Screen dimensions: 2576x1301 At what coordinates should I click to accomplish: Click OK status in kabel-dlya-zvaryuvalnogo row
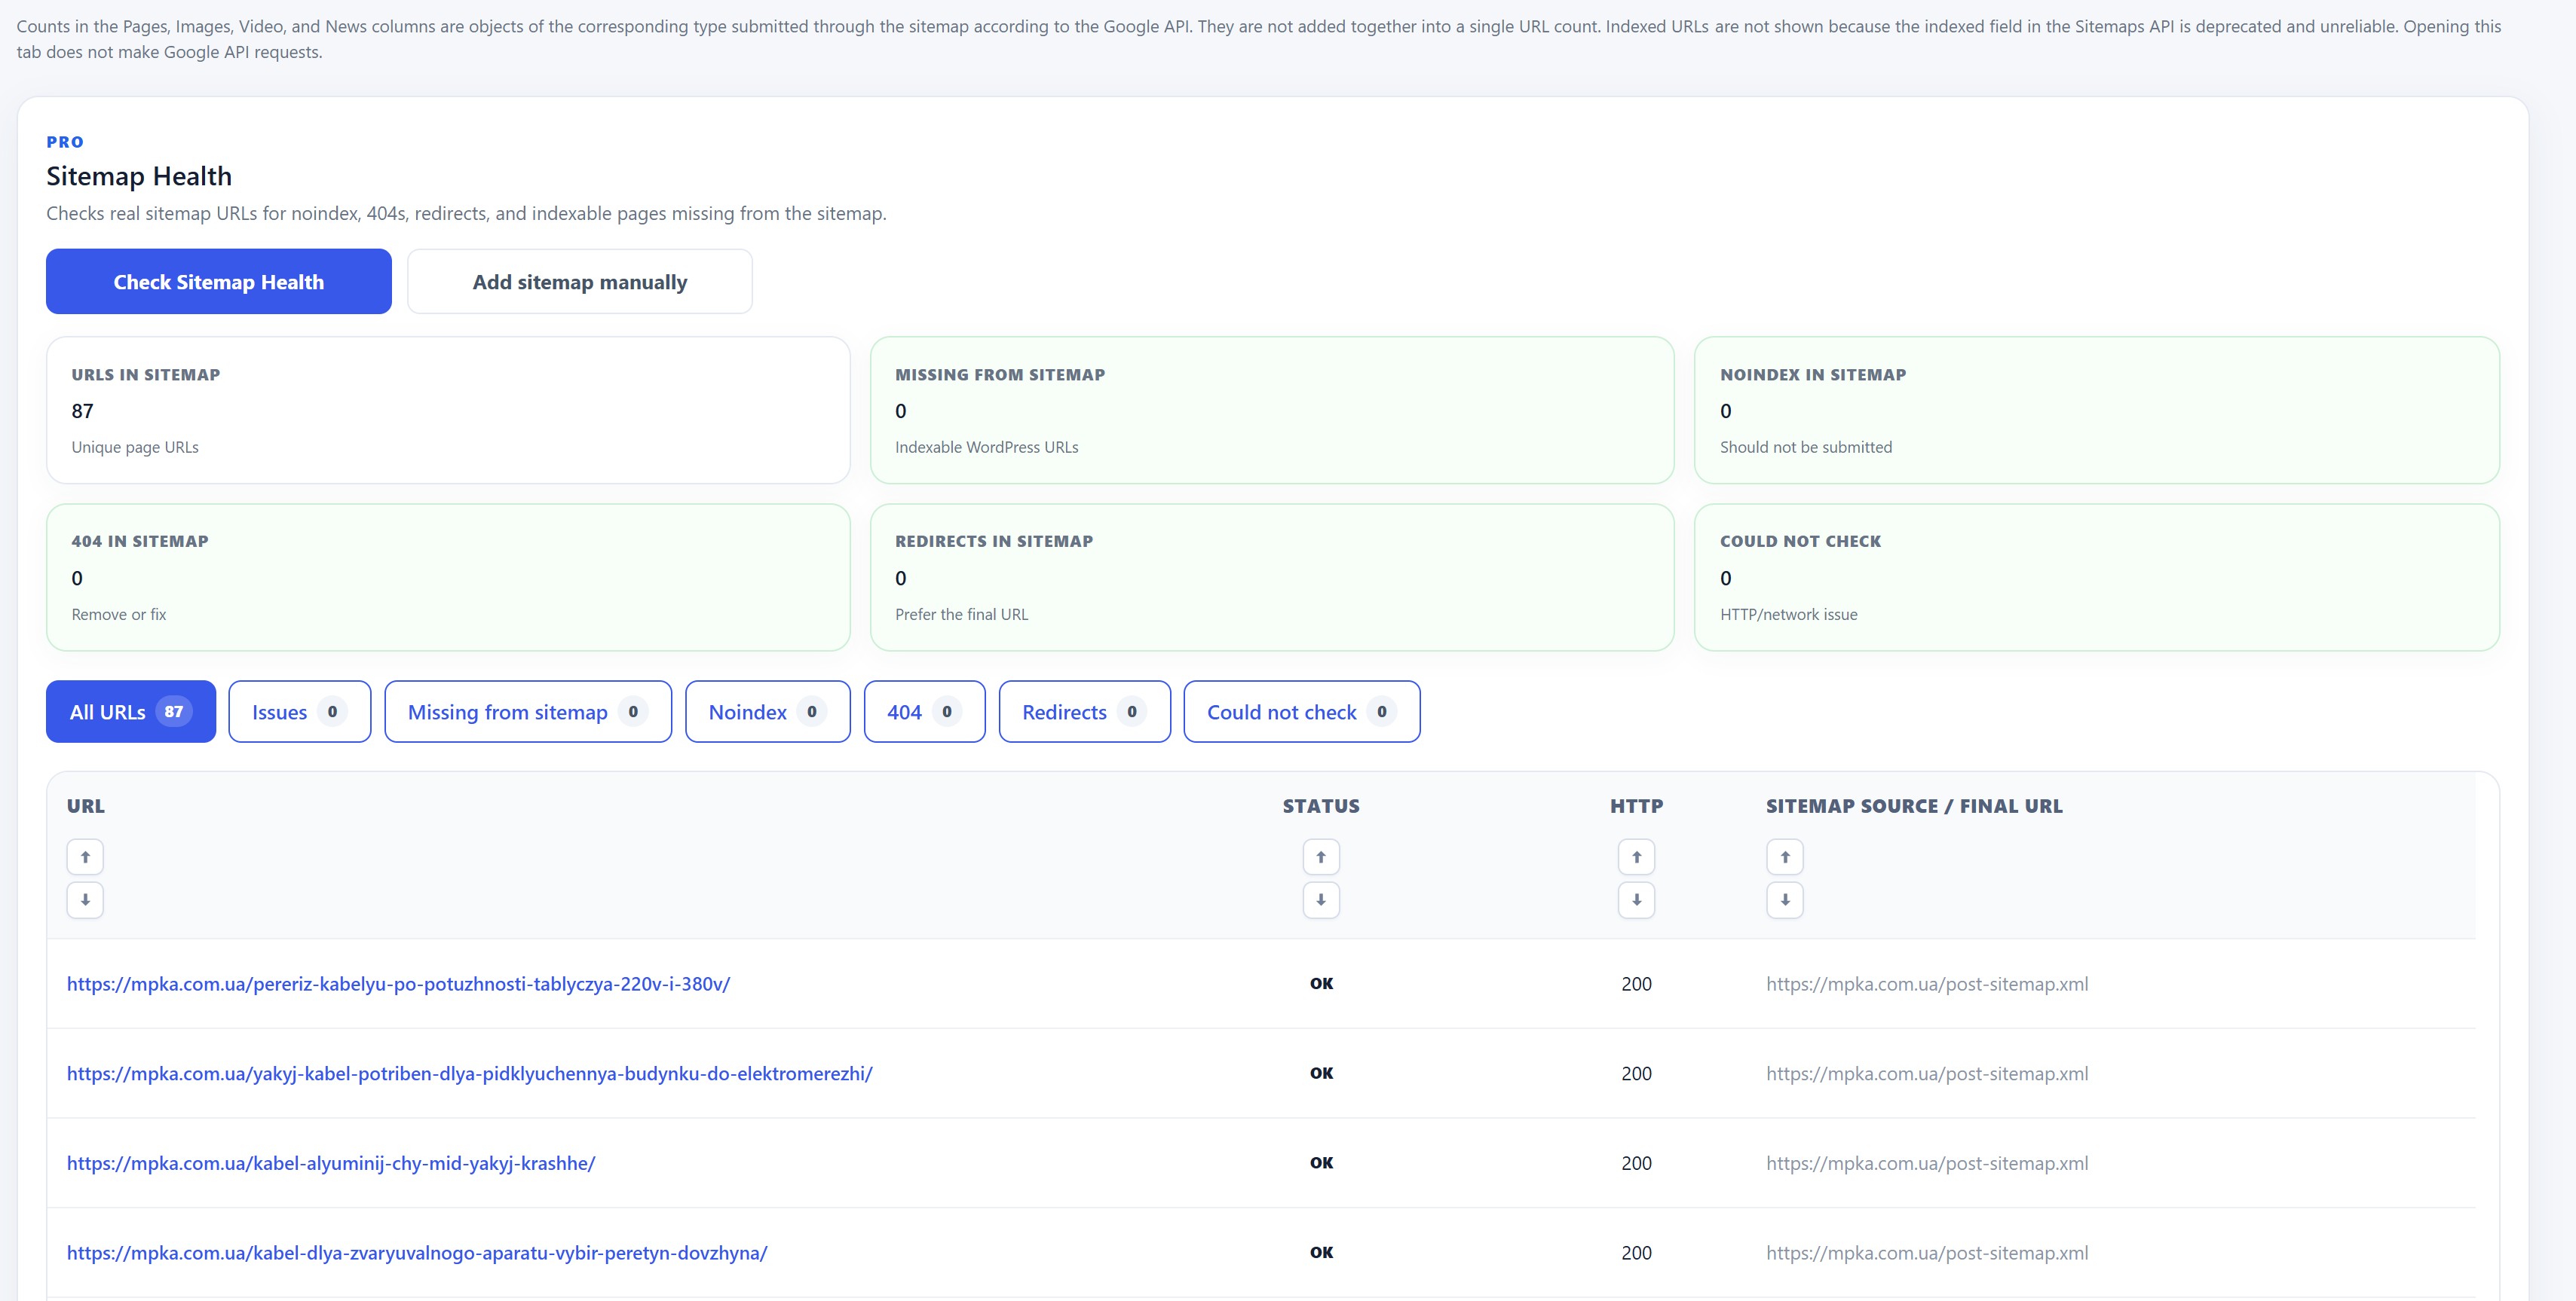pos(1321,1253)
